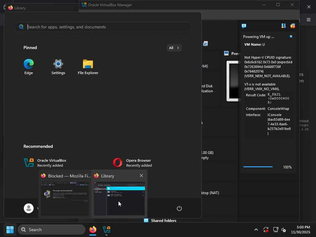316x237 pixels.
Task: Click the Preview monitor icon in VirtualBox
Action: tap(226, 53)
